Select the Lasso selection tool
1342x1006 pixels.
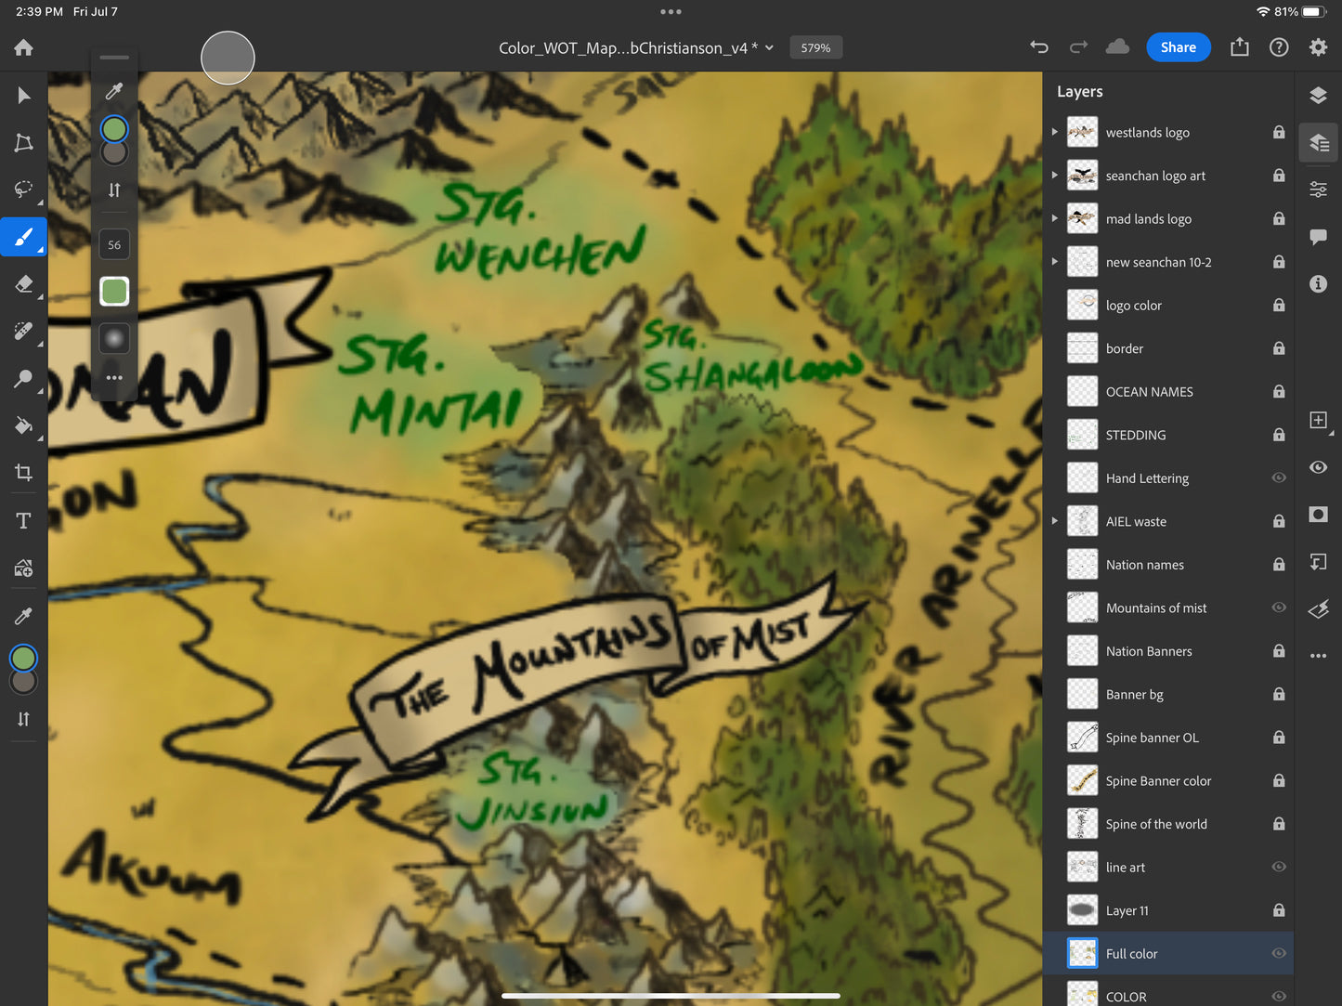coord(24,189)
